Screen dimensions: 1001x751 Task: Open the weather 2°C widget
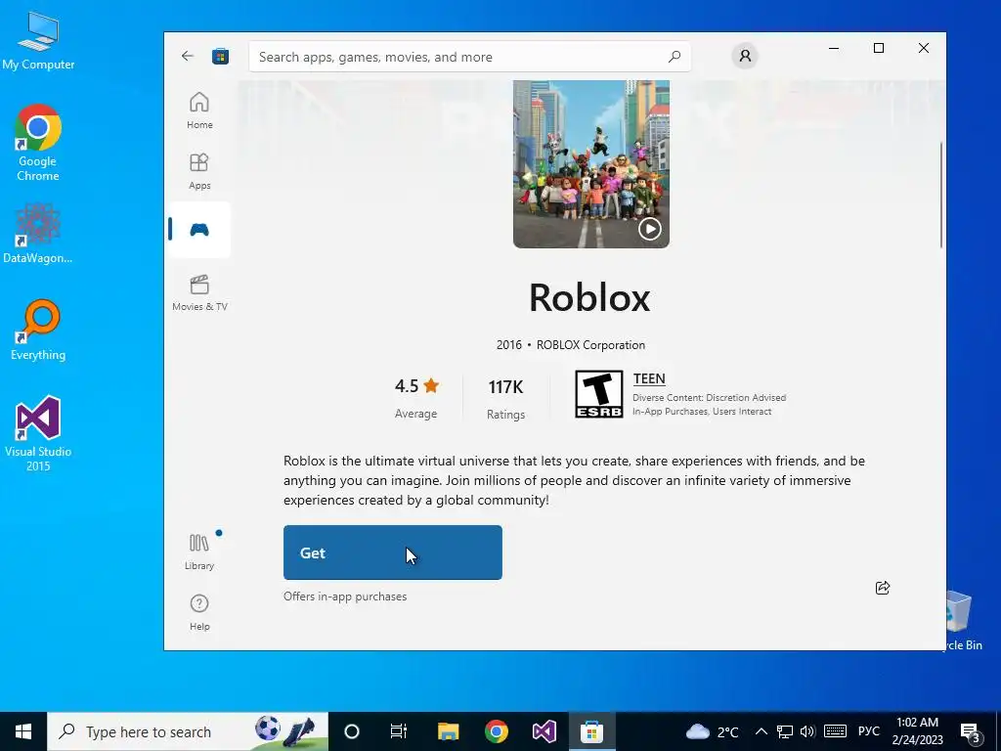click(x=712, y=731)
